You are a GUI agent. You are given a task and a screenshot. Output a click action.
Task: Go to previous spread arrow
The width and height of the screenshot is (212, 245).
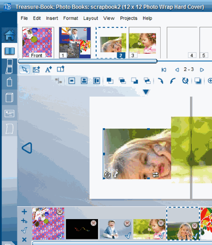click(177, 70)
